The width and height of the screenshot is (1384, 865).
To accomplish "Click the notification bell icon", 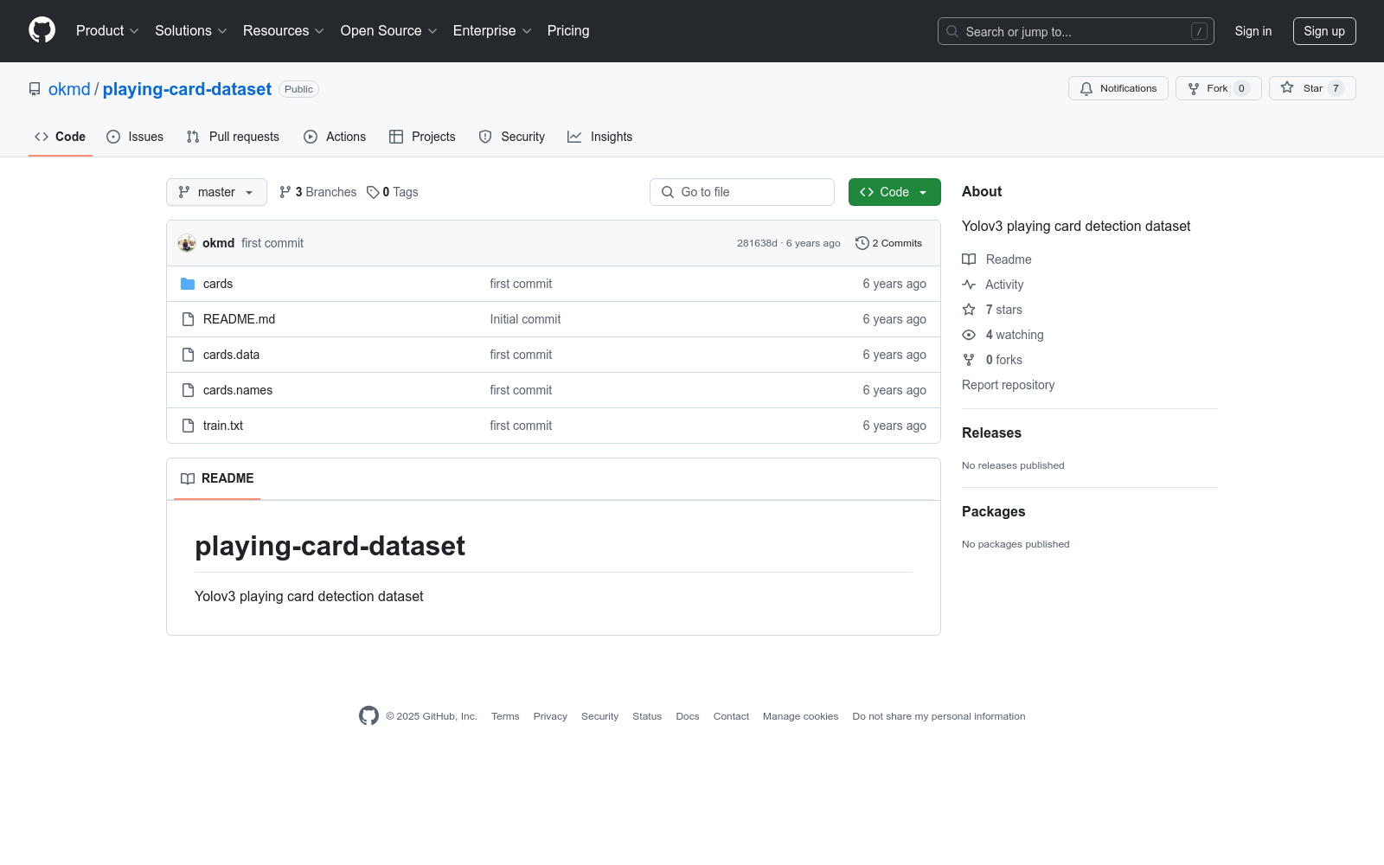I will 1086,88.
